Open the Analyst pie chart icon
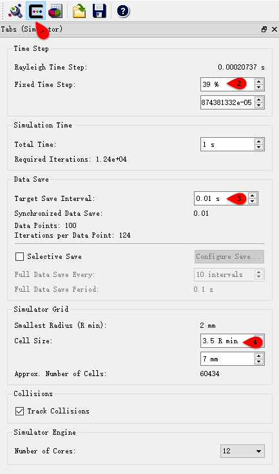The width and height of the screenshot is (279, 474). tap(55, 11)
